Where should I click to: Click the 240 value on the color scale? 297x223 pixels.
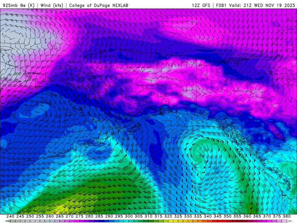tap(10, 216)
